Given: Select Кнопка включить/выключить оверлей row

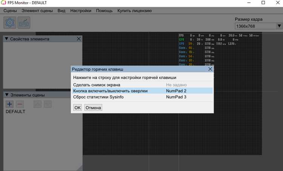Looking at the screenshot, I should (142, 91).
